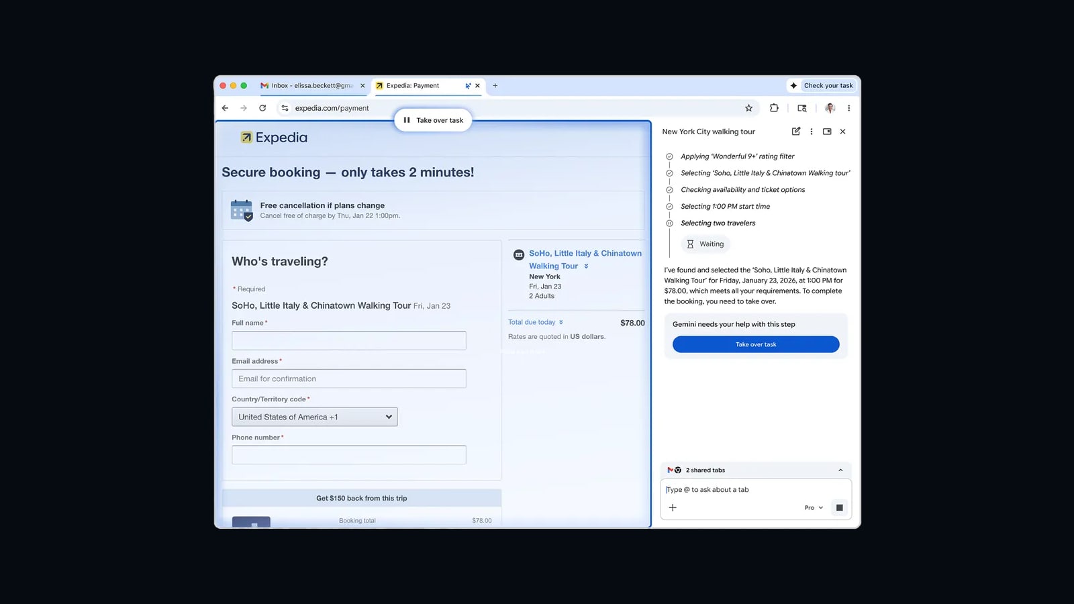Image resolution: width=1074 pixels, height=604 pixels.
Task: Click the plus icon to attach in the prompt box
Action: pyautogui.click(x=673, y=507)
